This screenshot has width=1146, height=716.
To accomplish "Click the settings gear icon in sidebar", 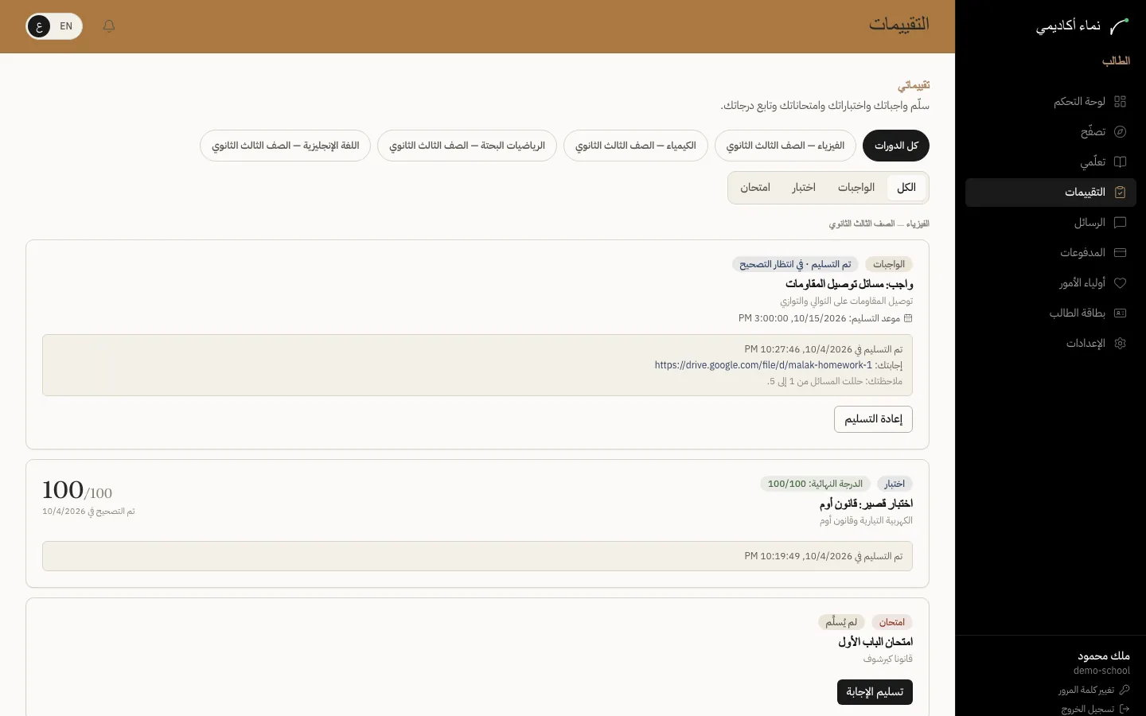I will click(1121, 344).
